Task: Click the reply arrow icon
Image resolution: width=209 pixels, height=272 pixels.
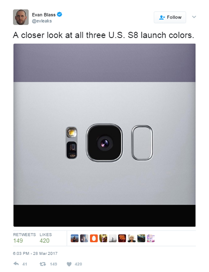Action: pyautogui.click(x=16, y=264)
